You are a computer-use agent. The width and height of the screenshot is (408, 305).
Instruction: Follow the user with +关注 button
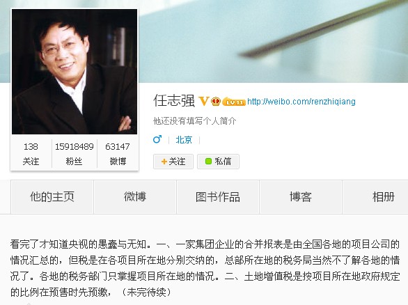pyautogui.click(x=173, y=162)
